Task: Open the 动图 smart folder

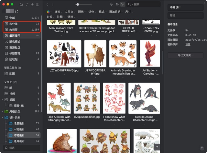Action: pos(22,74)
